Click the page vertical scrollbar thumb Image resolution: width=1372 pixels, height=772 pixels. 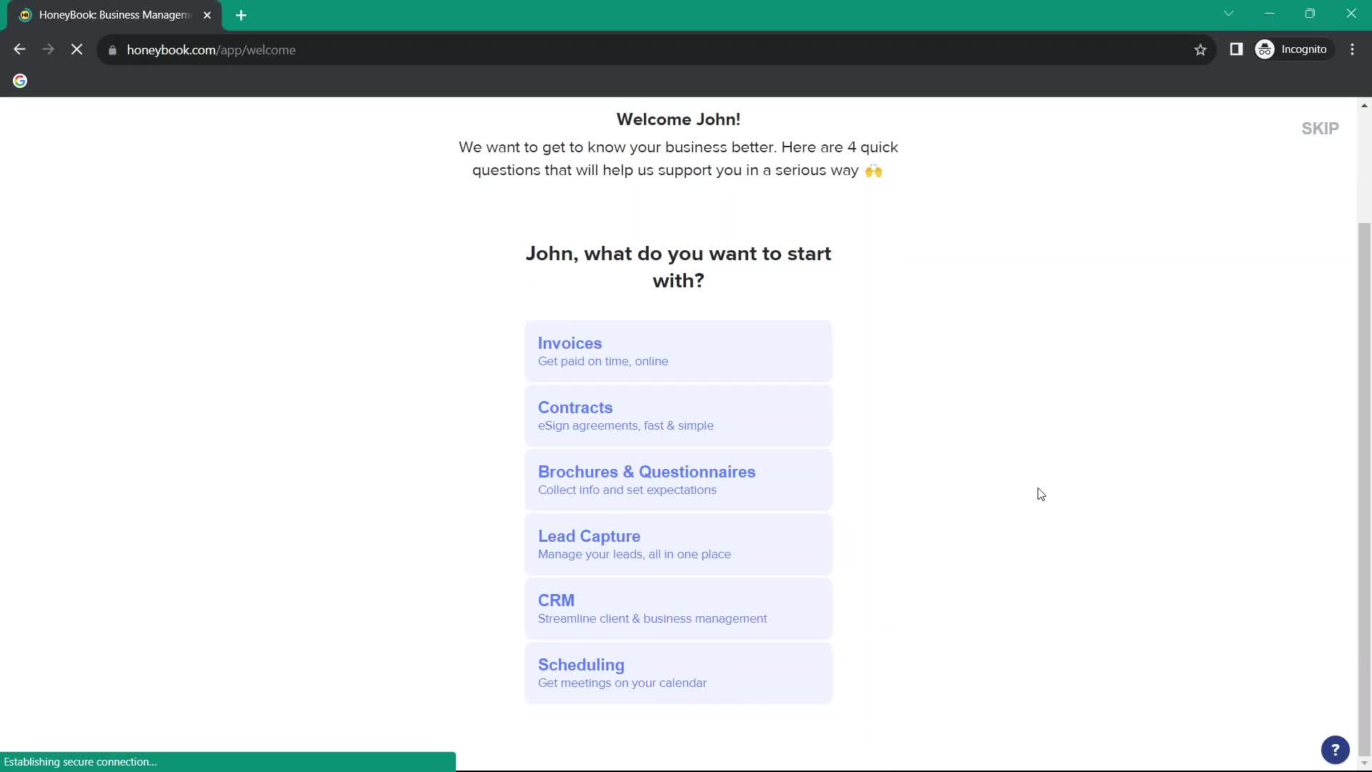[x=1364, y=489]
